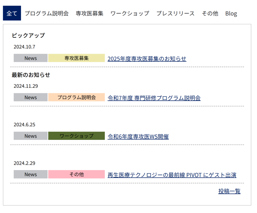This screenshot has width=257, height=213.
Task: Switch to the Blog tab
Action: point(231,13)
